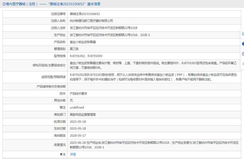
Task: Click the lightbulb icon next to 注
Action: (61, 154)
